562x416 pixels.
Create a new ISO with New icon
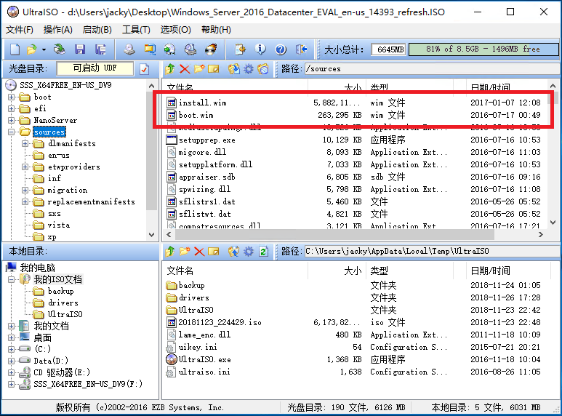click(x=15, y=49)
